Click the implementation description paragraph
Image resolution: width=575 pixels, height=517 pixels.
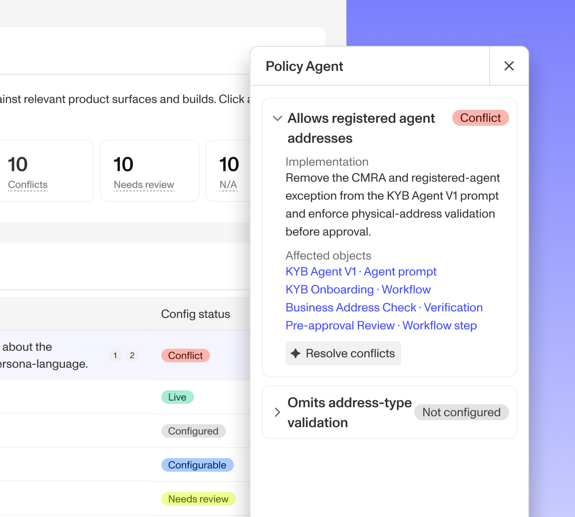[393, 205]
